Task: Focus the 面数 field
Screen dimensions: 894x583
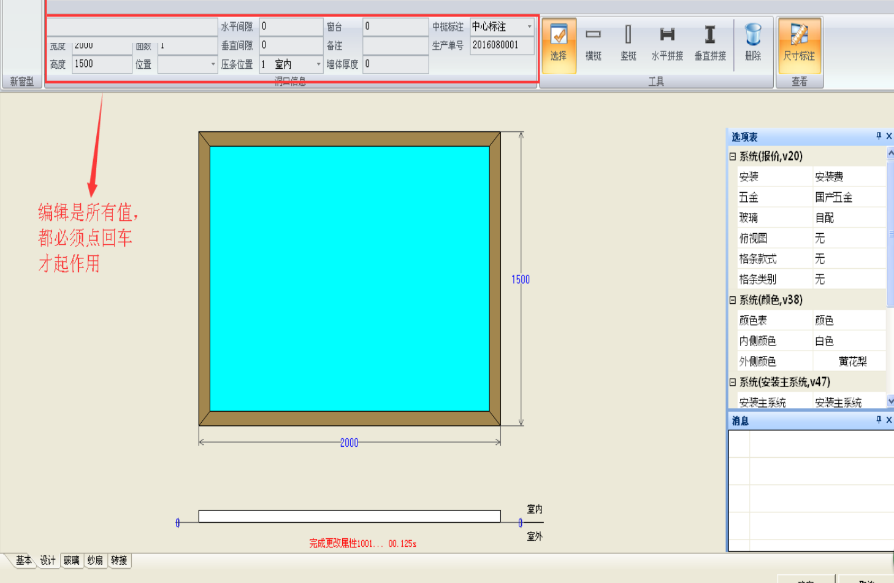Action: point(187,46)
